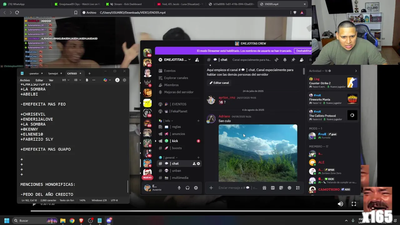This screenshot has width=400, height=225.
Task: Open Notepad account profile icon
Action: (x=117, y=80)
